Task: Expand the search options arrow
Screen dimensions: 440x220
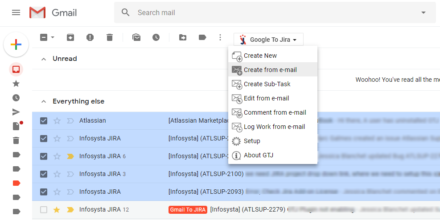Action: (423, 12)
